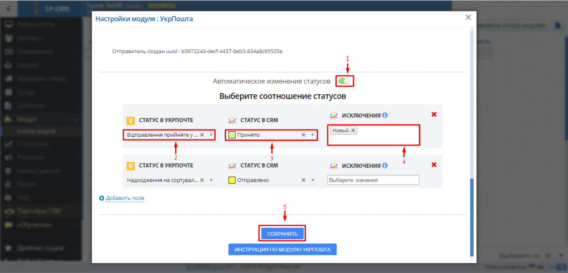Screen dimensions: 568x273
Task: Click CRM logo icon beside first 'Исключения'
Action: click(x=333, y=115)
